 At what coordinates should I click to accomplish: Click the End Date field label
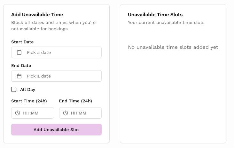coord(21,65)
